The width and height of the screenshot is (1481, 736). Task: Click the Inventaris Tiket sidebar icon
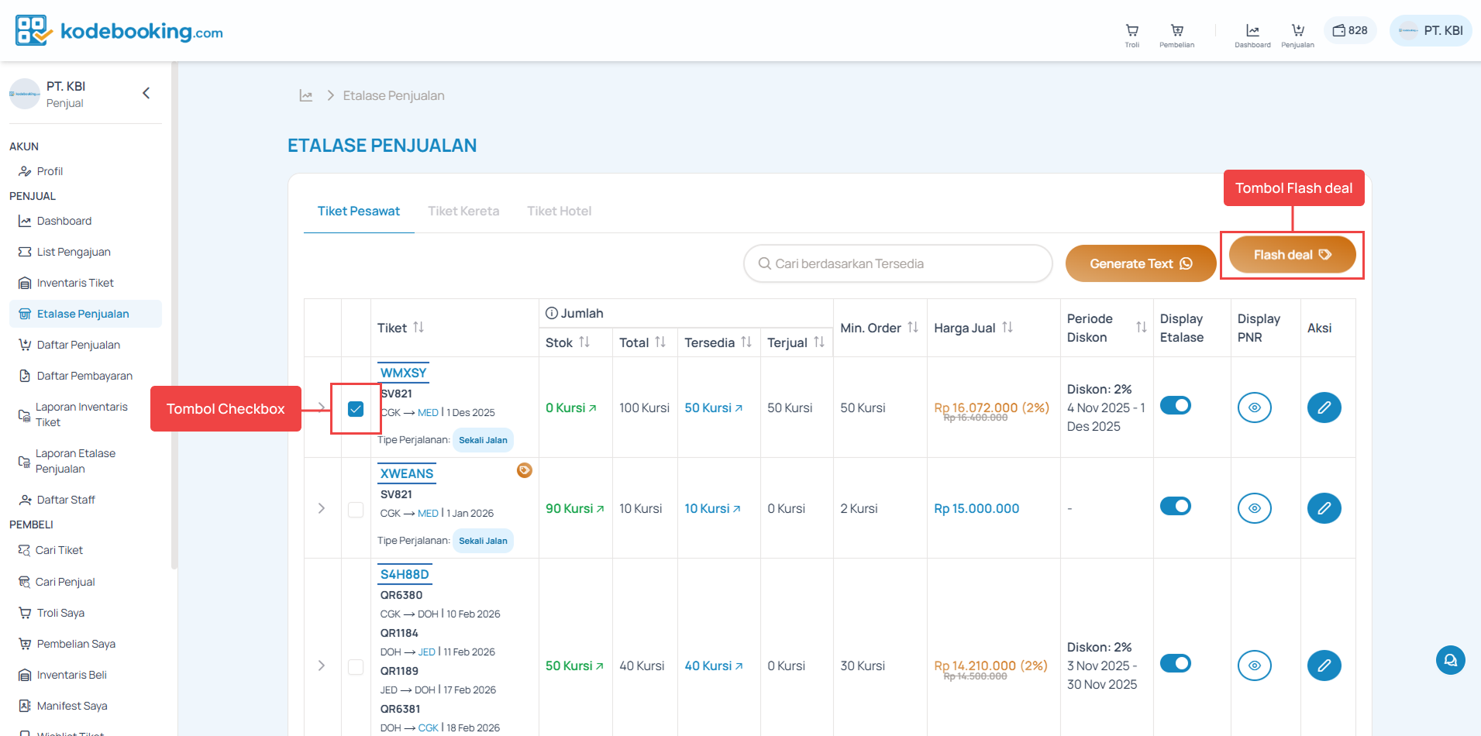[x=24, y=282]
